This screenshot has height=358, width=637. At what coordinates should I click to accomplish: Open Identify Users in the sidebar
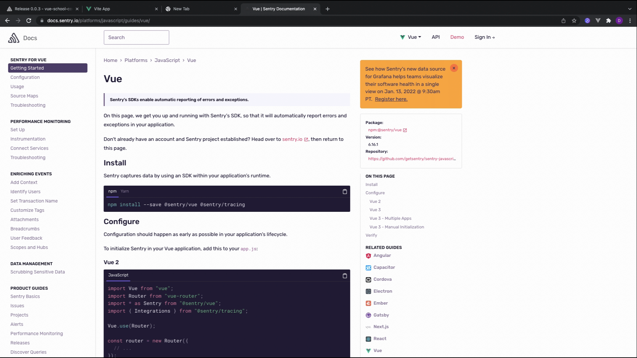25,192
